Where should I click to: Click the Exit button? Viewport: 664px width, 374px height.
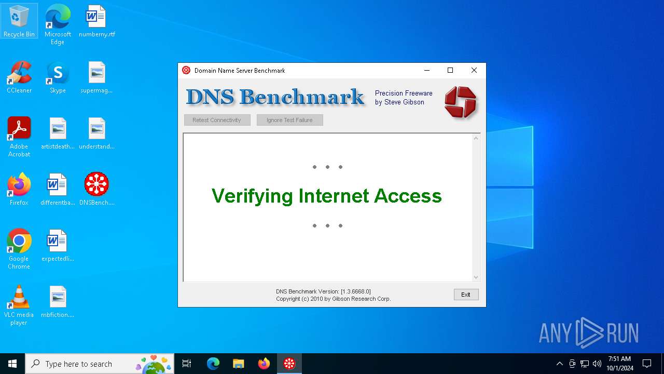466,295
